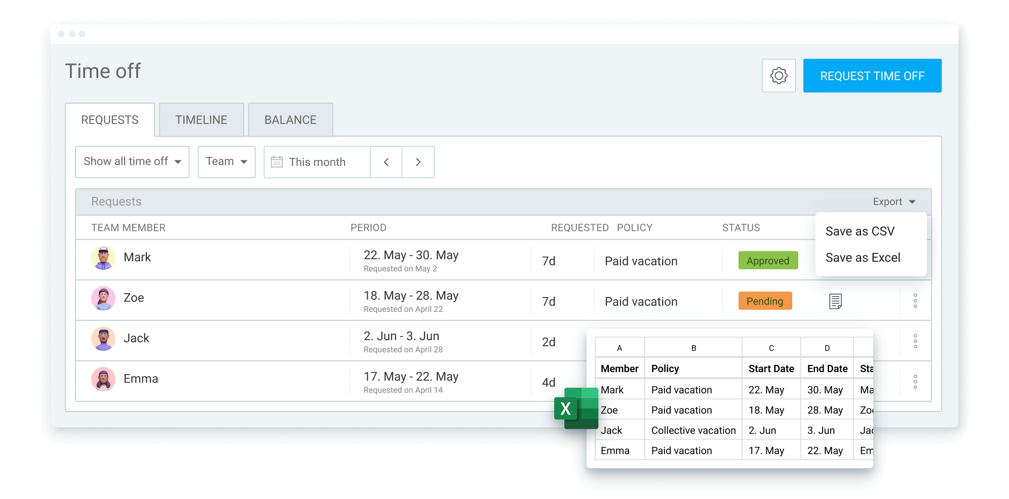Click Emma's avatar picture
The height and width of the screenshot is (499, 1009).
103,379
